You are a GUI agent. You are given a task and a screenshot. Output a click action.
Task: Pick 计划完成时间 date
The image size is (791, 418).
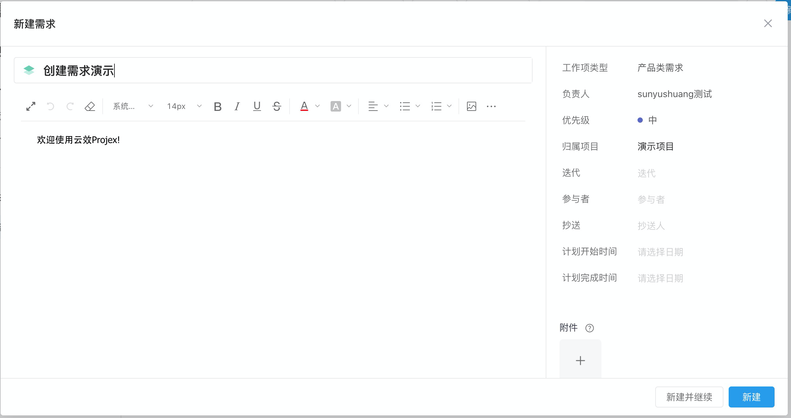click(x=660, y=278)
